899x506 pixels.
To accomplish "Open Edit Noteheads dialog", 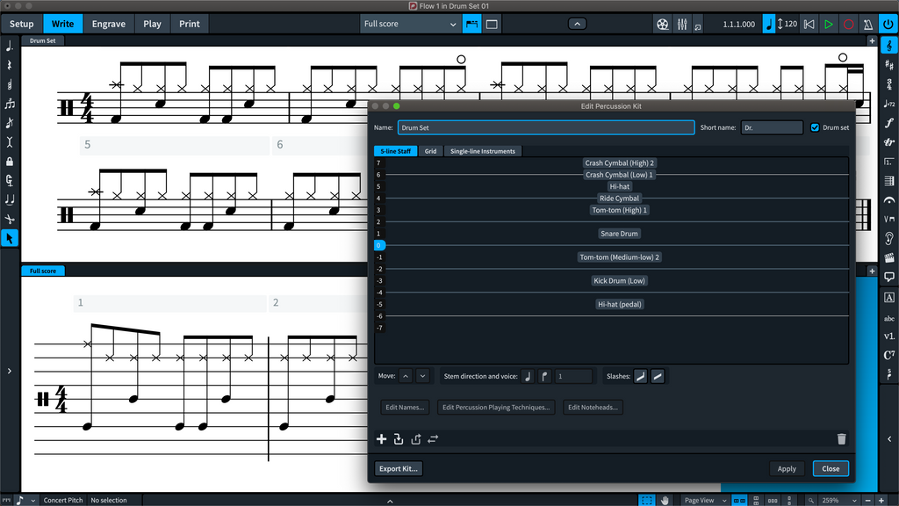I will pos(593,408).
